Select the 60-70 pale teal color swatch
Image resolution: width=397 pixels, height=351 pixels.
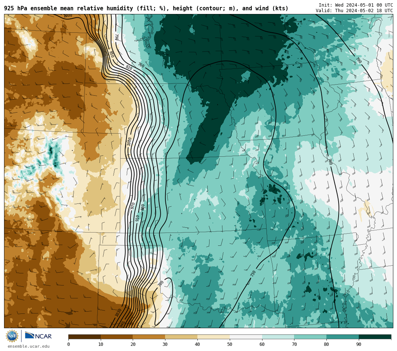tap(278, 337)
